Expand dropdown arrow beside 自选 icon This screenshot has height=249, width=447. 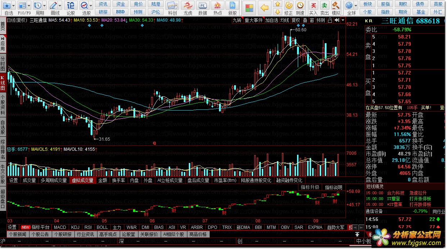[13, 6]
